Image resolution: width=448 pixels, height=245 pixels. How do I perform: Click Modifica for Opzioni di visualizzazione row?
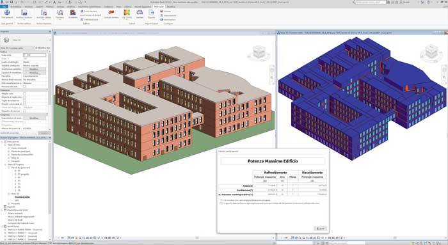click(34, 72)
